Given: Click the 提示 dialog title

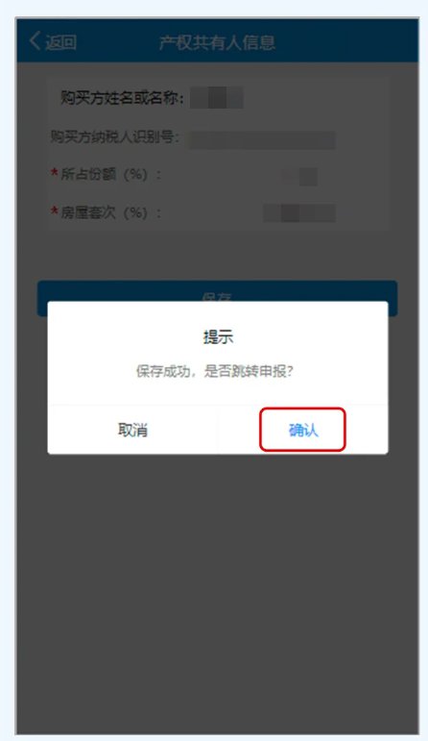Looking at the screenshot, I should click(218, 337).
